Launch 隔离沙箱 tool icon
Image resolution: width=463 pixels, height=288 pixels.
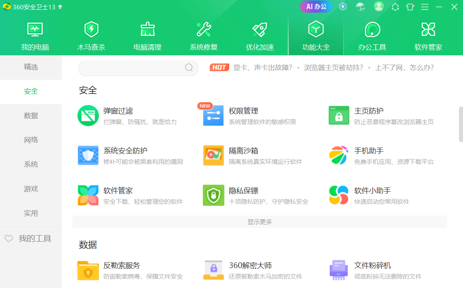click(x=213, y=155)
